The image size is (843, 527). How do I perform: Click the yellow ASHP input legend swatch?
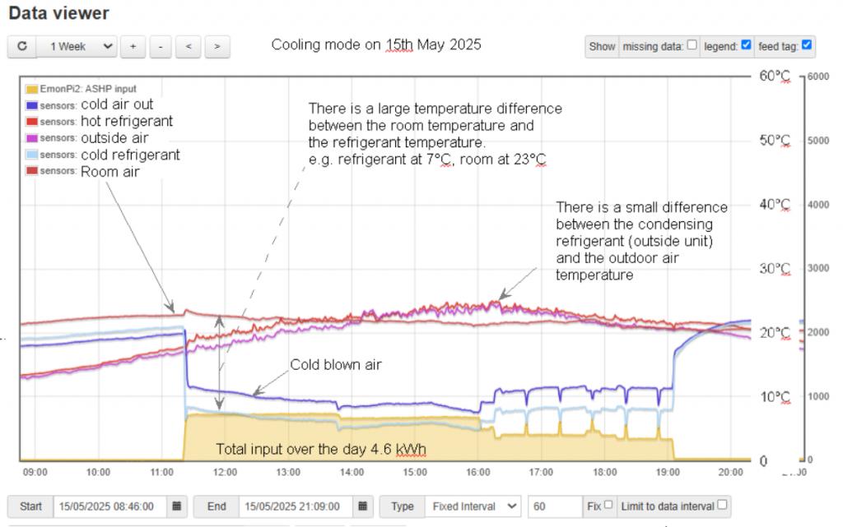(31, 89)
